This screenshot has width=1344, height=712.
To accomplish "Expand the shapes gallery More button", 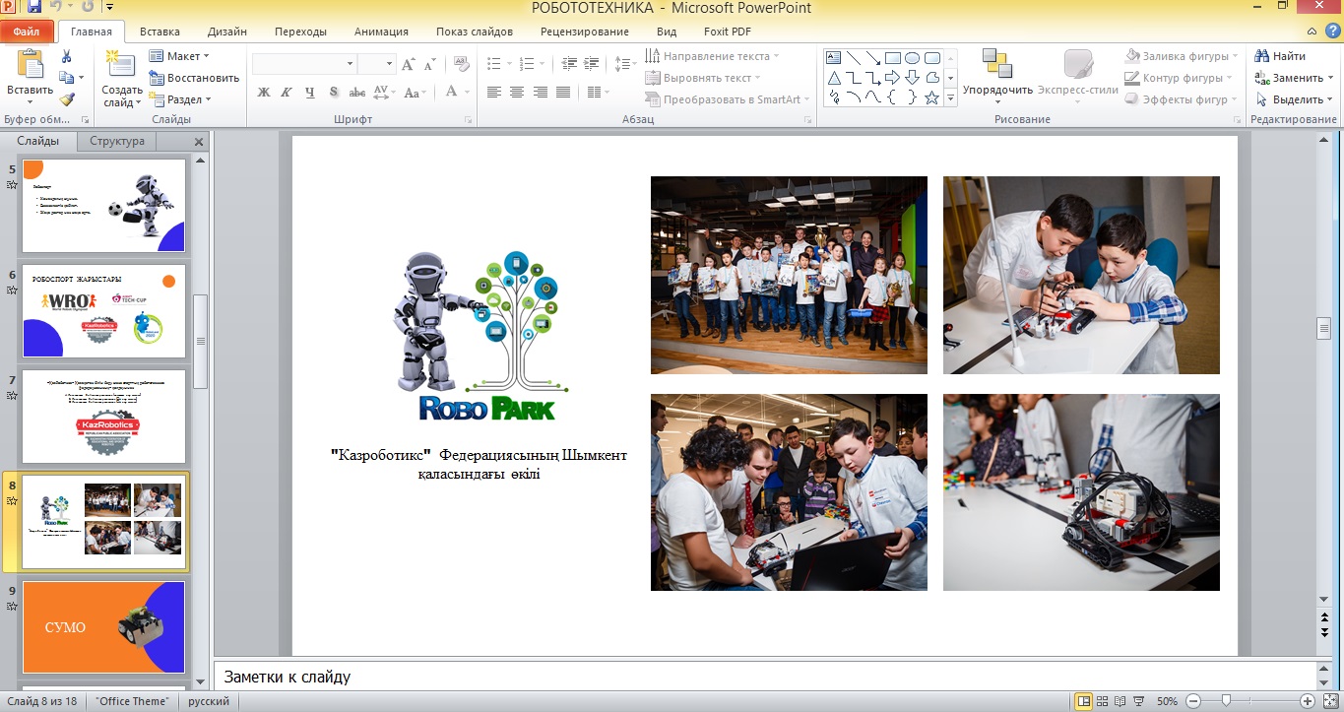I will point(951,98).
